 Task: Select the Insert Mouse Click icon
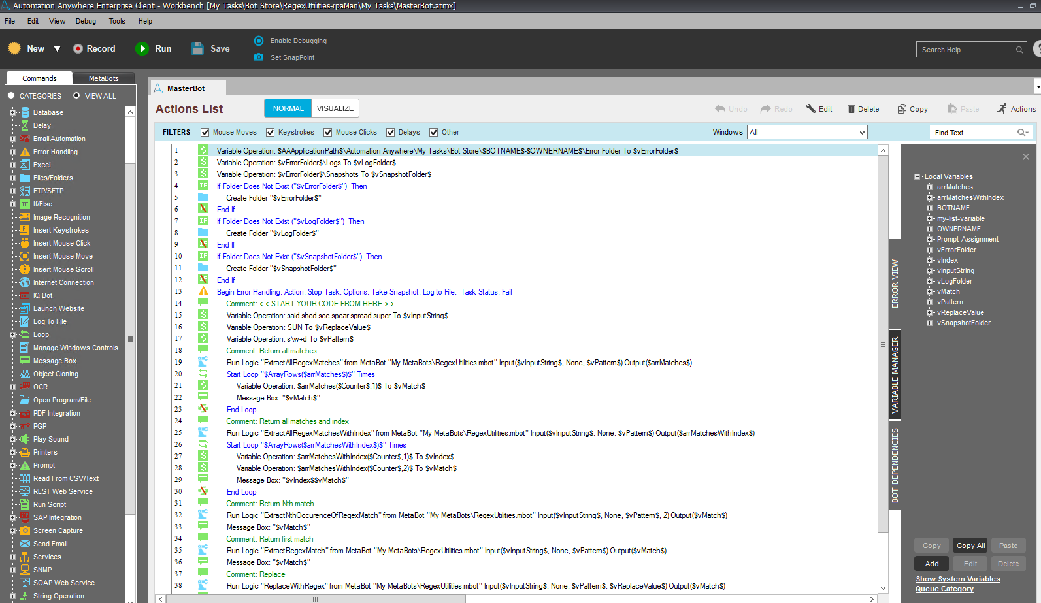click(x=25, y=243)
